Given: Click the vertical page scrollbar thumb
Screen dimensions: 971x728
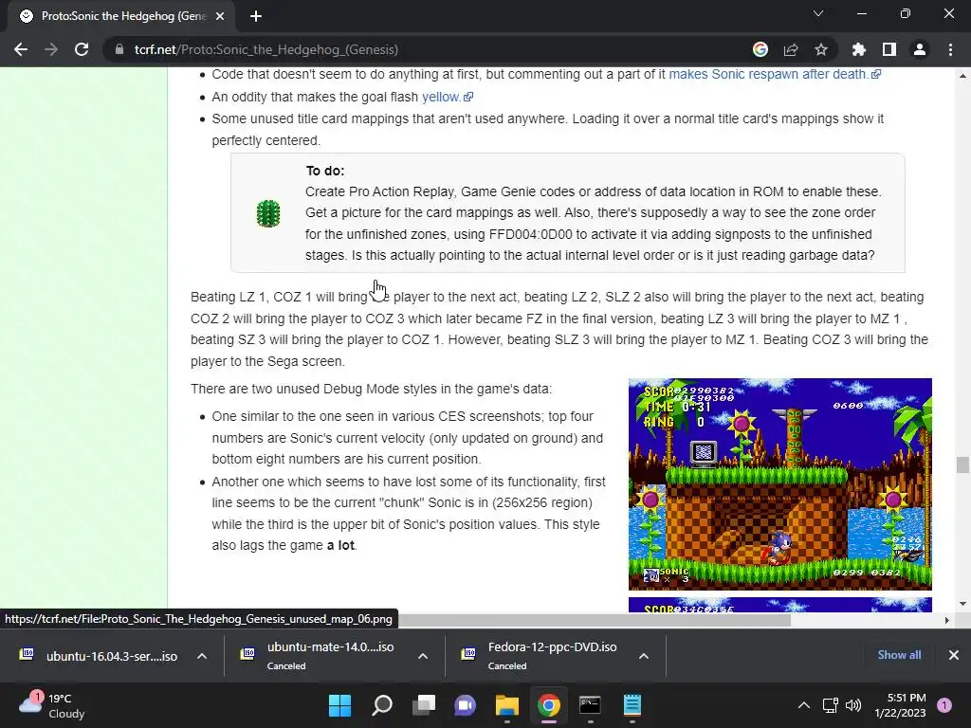Looking at the screenshot, I should click(962, 464).
